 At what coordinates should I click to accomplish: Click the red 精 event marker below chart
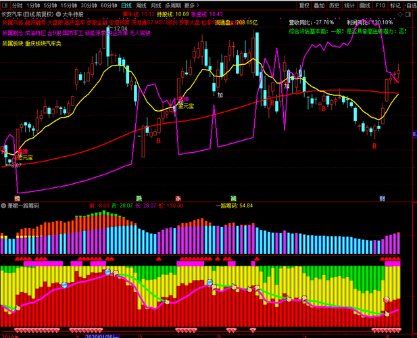[x=7, y=198]
